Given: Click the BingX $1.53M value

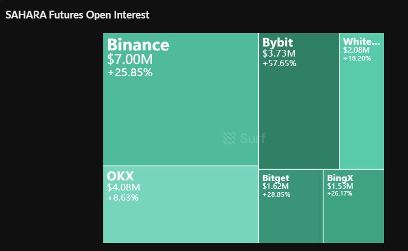Looking at the screenshot, I should (x=340, y=186).
